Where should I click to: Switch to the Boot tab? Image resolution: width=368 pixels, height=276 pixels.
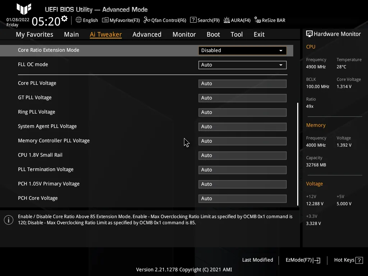213,34
